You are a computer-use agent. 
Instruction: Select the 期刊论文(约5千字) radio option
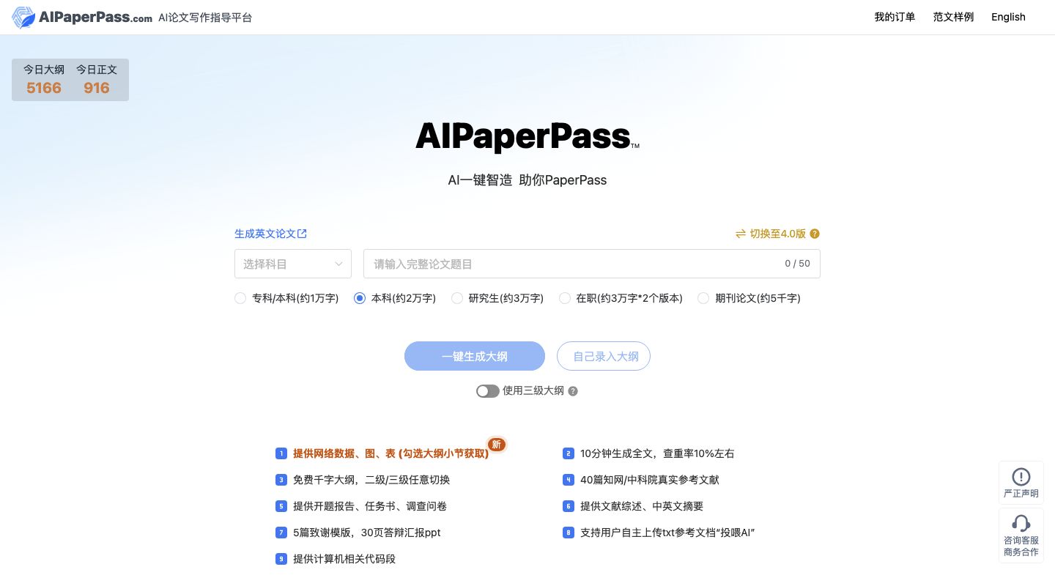703,298
